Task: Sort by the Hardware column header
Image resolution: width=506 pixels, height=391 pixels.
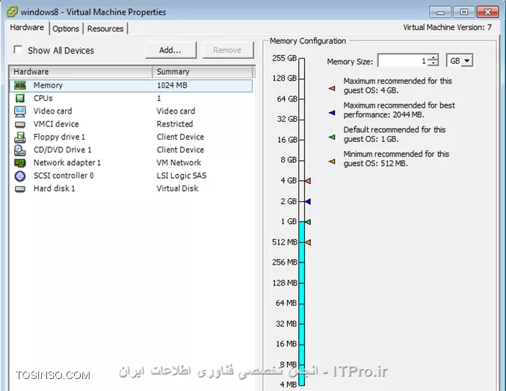Action: [81, 72]
